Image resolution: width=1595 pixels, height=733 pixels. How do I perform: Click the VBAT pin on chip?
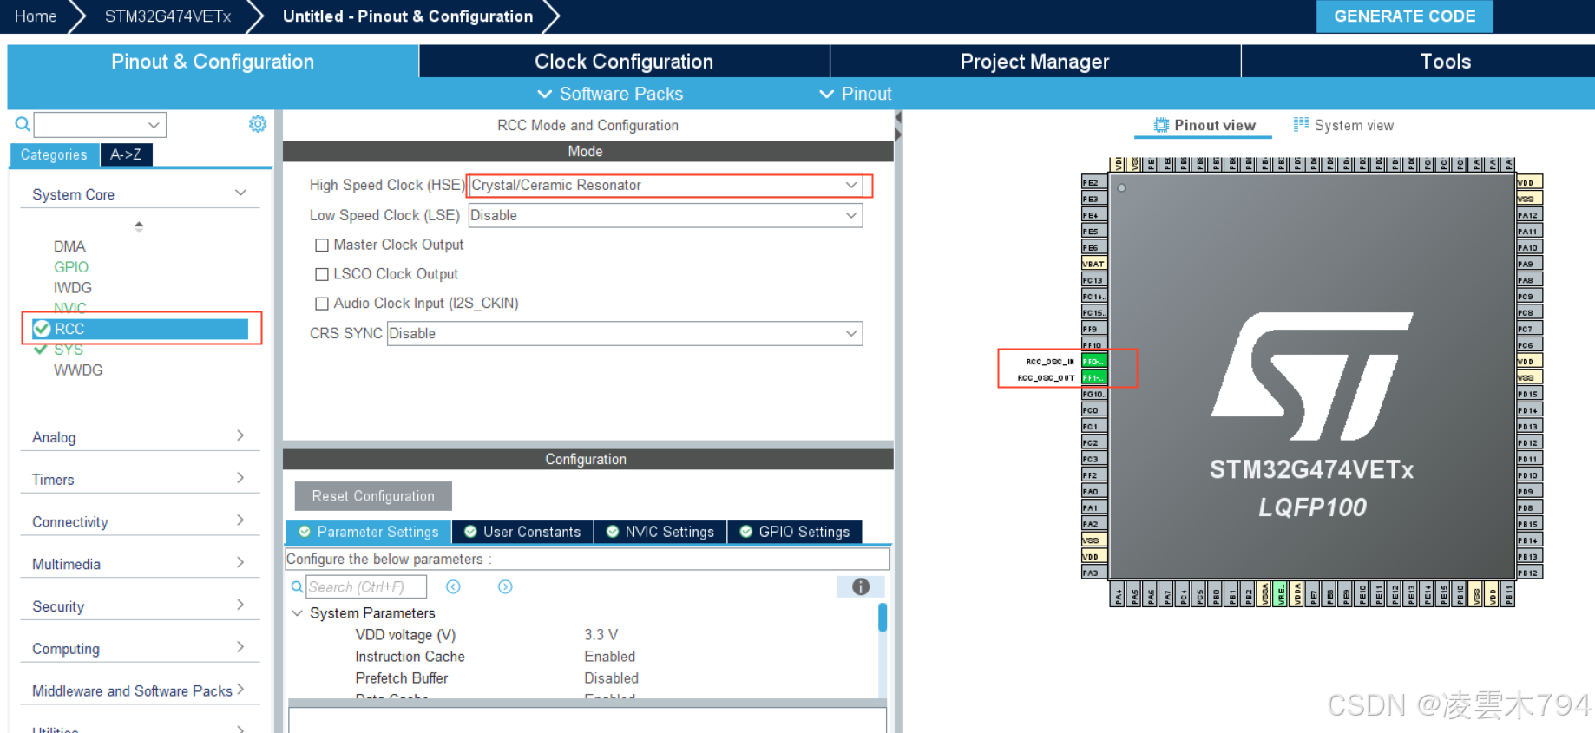1094,264
